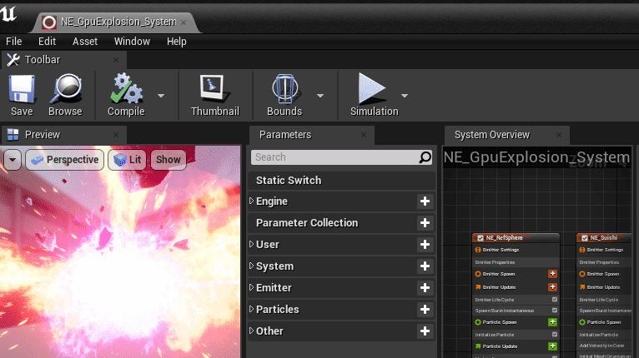Click the Perspective viewport button
The height and width of the screenshot is (358, 639).
click(63, 160)
